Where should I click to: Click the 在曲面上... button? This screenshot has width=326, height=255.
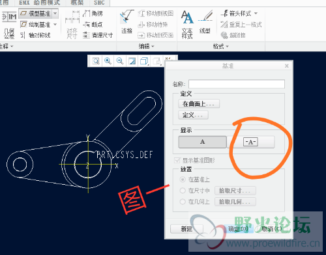pos(199,104)
